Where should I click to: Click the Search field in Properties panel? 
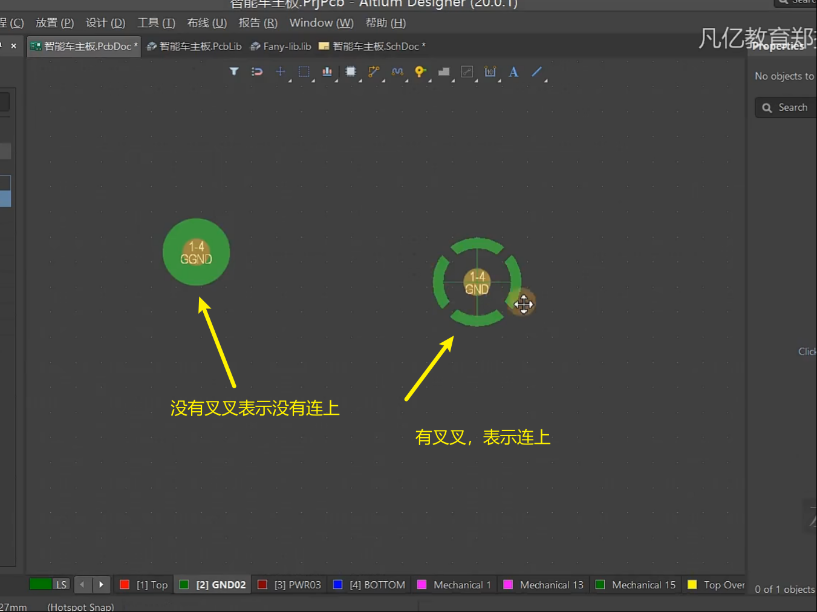[786, 108]
